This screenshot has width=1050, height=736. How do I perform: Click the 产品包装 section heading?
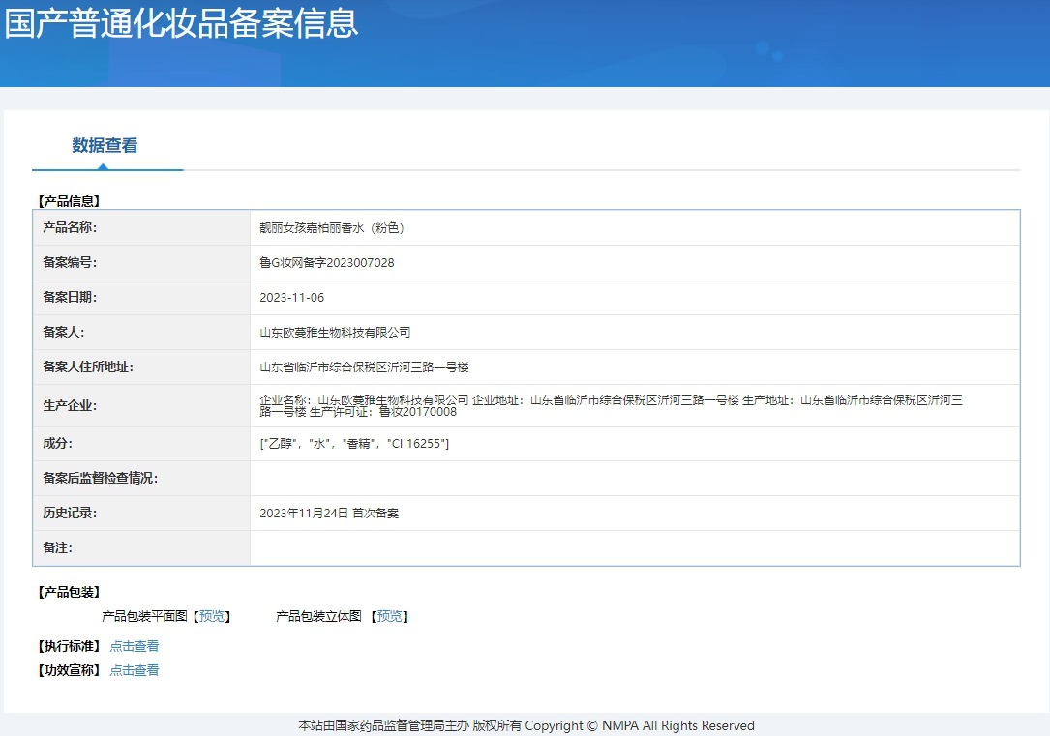[69, 592]
